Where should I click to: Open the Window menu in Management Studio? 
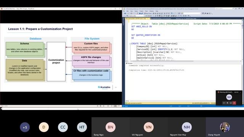[152, 11]
